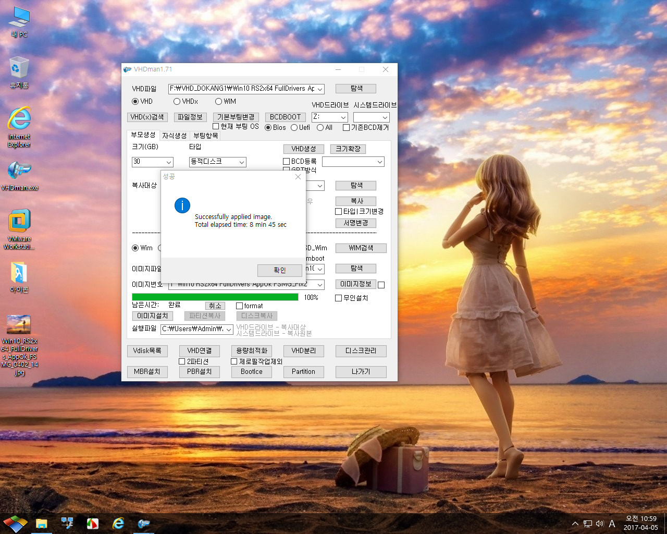Screen dimensions: 667x534
Task: Open Internet Explorer from taskbar
Action: tap(118, 523)
